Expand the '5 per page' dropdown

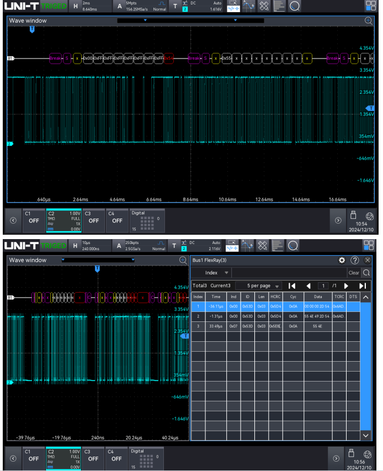click(x=258, y=285)
